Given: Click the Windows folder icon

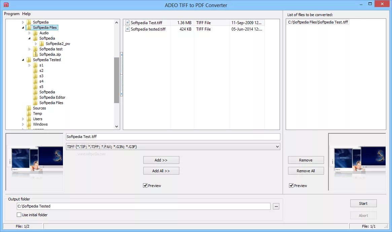Looking at the screenshot, I should click(29, 124).
